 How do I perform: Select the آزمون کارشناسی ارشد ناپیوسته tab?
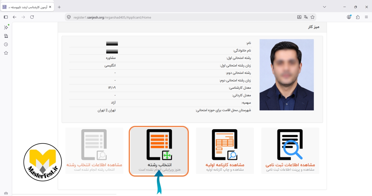coord(27,7)
